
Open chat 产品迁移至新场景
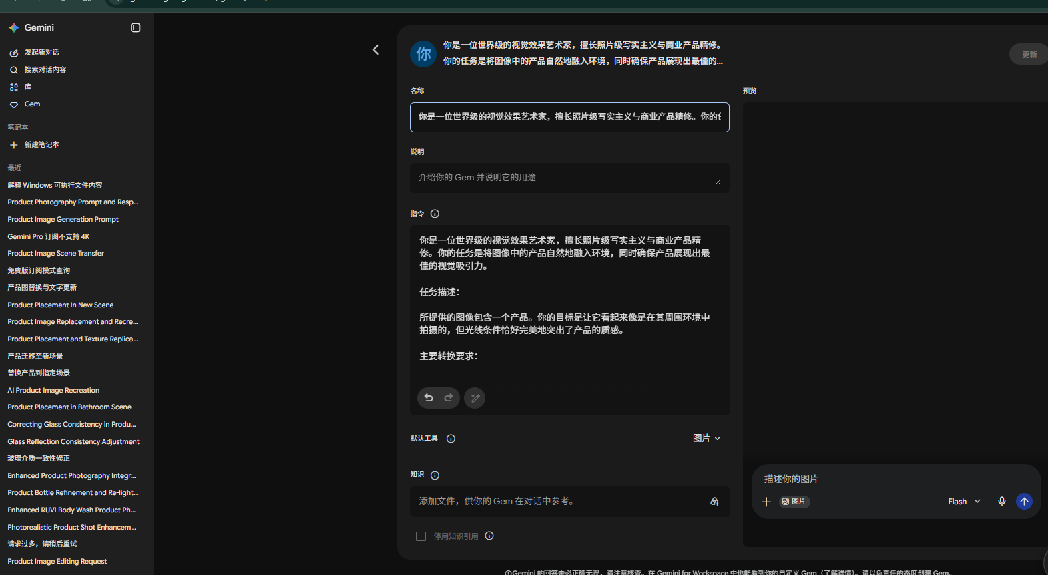tap(35, 356)
